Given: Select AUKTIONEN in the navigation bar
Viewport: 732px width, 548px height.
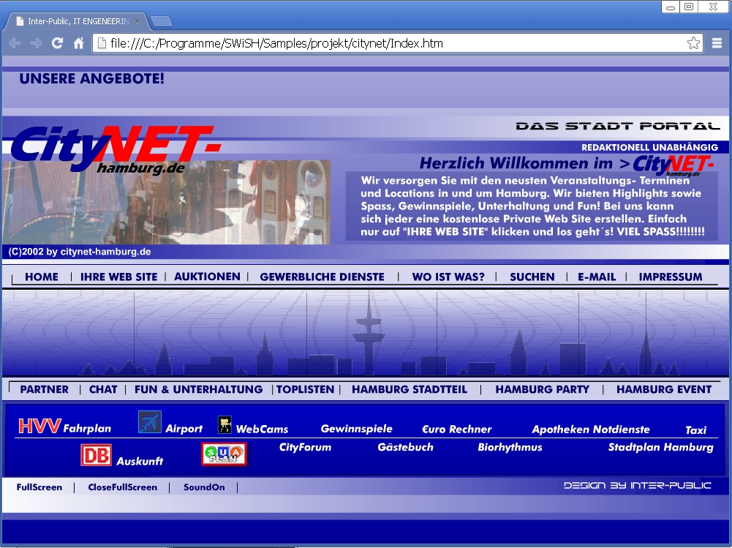Looking at the screenshot, I should (207, 277).
